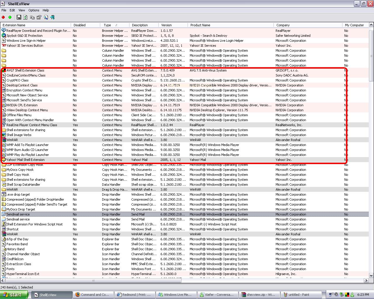Viewport: 374px width, 299px height.
Task: Sort by the Type column header
Action: (108, 25)
